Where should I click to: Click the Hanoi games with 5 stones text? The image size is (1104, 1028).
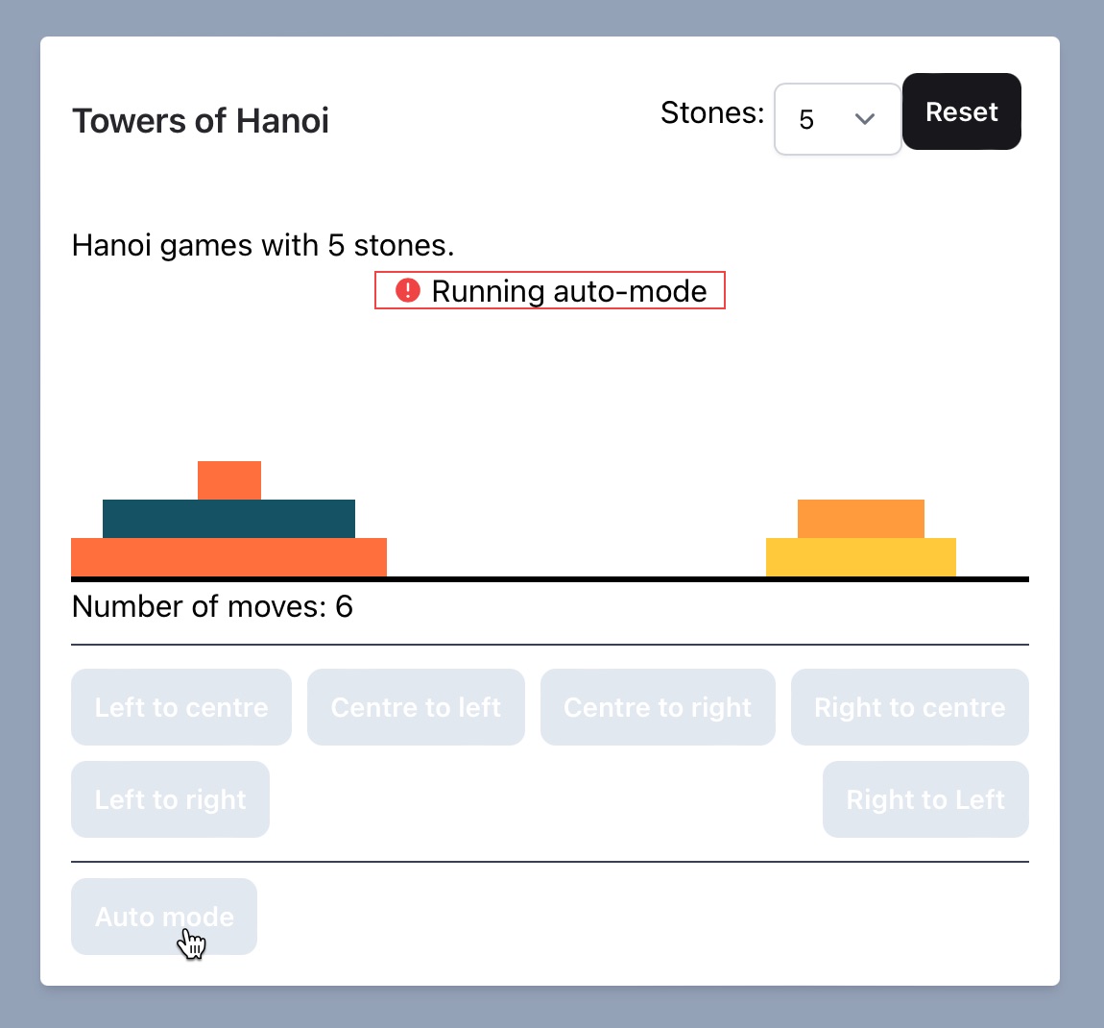click(263, 245)
